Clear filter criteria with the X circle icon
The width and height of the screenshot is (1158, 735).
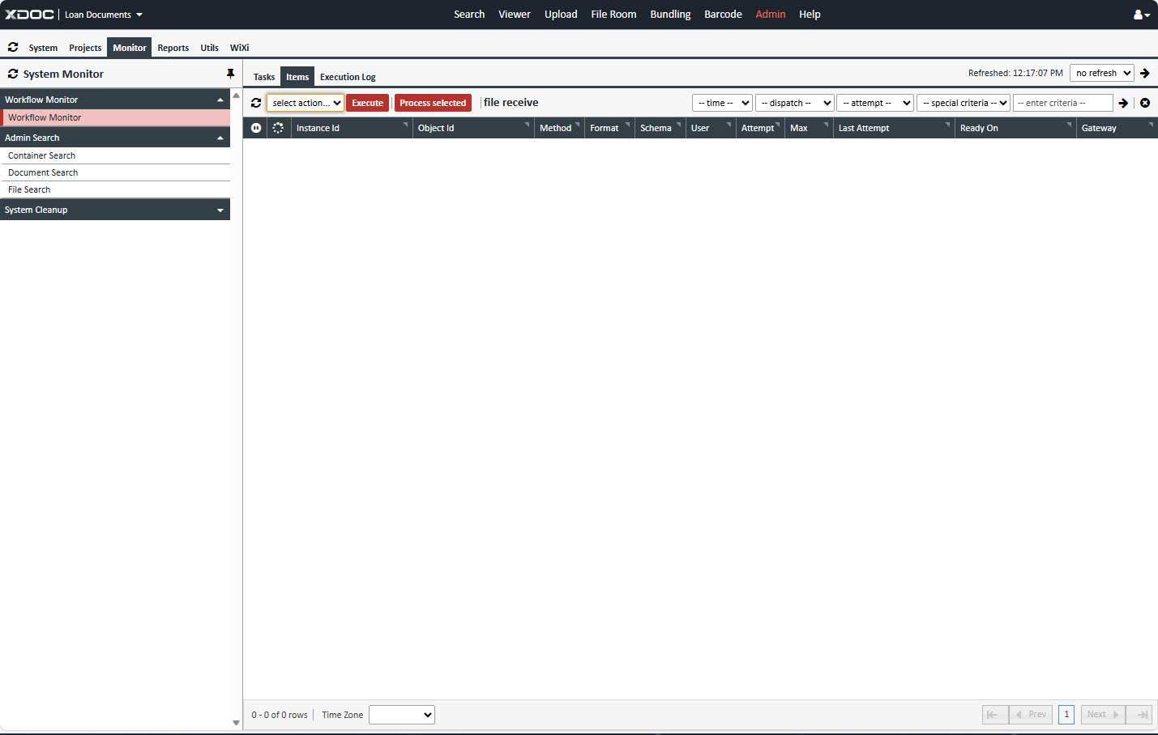point(1145,103)
